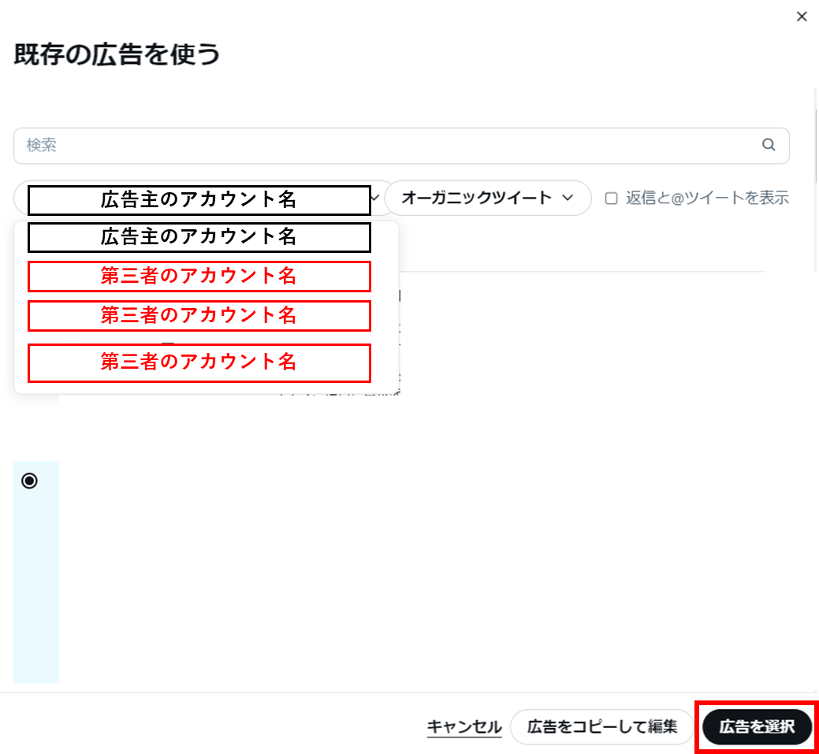Image resolution: width=819 pixels, height=754 pixels.
Task: Select the filled radio button for the ad
Action: tap(29, 481)
